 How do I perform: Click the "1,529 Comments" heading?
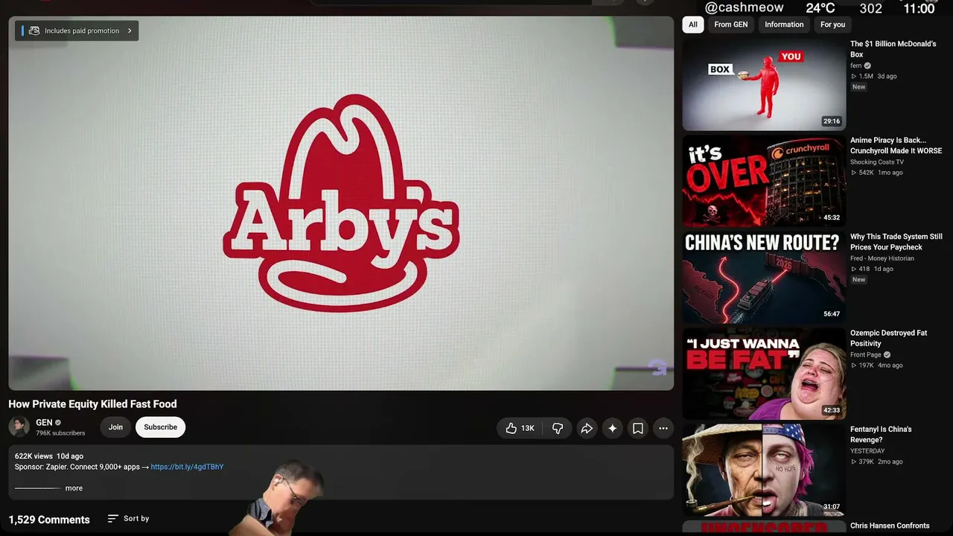(49, 520)
